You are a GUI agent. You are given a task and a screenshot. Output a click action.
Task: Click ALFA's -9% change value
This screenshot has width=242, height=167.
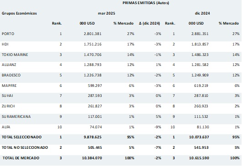click(x=158, y=127)
